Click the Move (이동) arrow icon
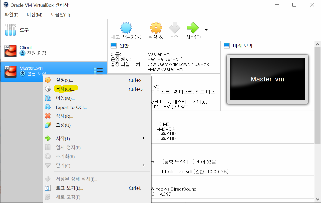 click(48, 98)
